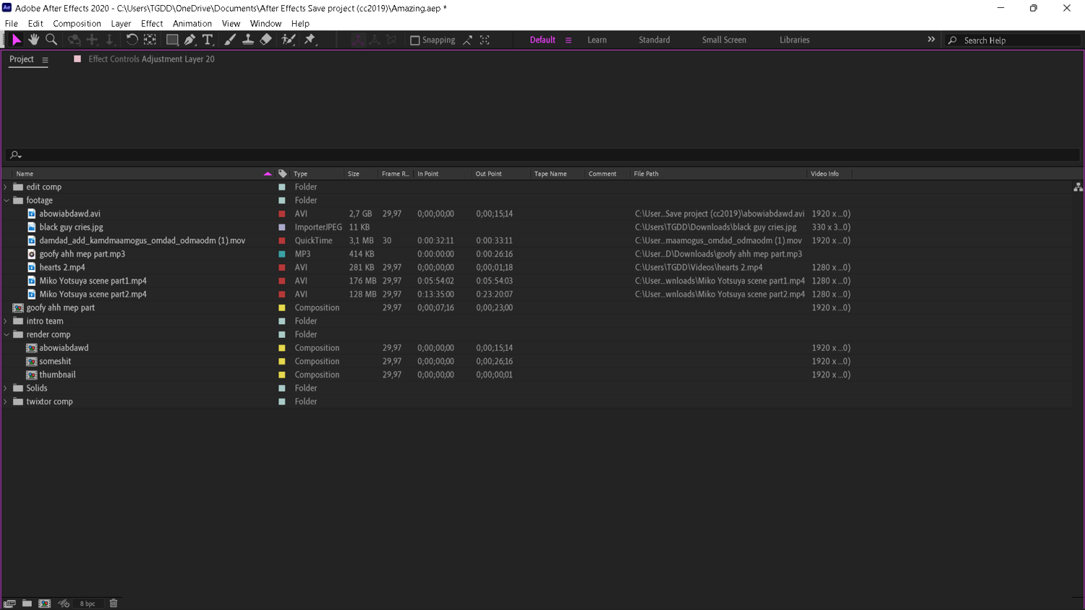1085x610 pixels.
Task: Open the Effect Controls Adjustment Layer 20 tab
Action: [x=151, y=59]
